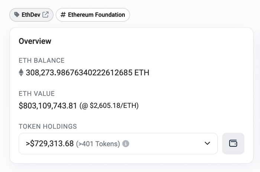Click the $803,109,743.81 ETH value amount
The height and width of the screenshot is (172, 260).
pos(48,106)
